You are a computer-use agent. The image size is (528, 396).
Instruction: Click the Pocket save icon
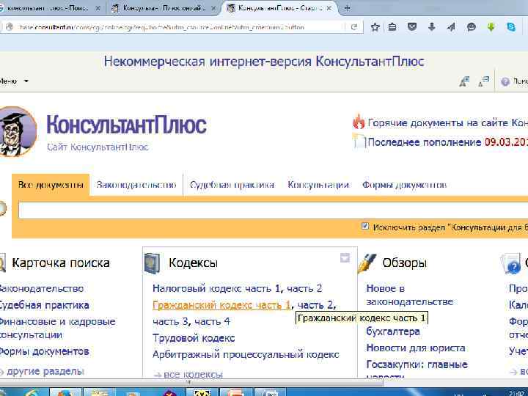(x=412, y=27)
